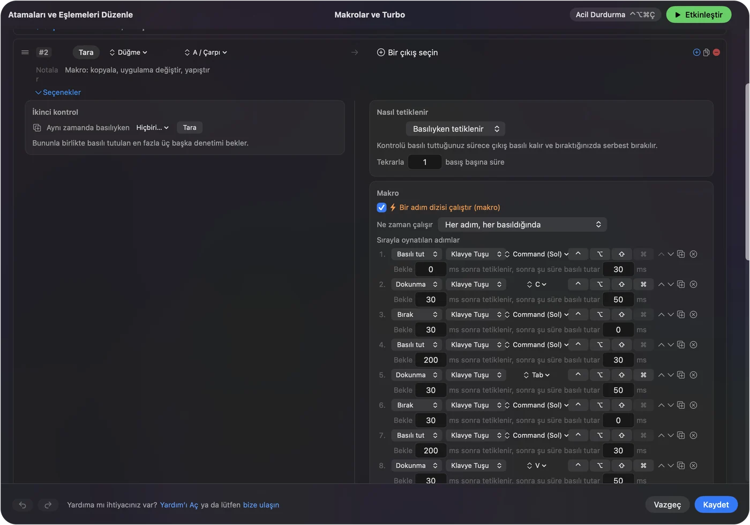Click step 2 hold duration field showing 50

click(618, 300)
